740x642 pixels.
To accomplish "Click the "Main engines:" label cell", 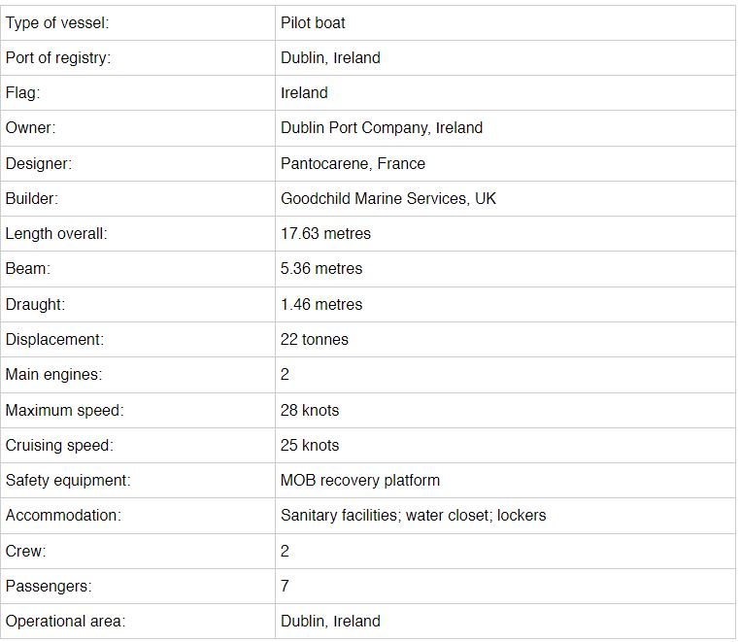I will tap(53, 375).
